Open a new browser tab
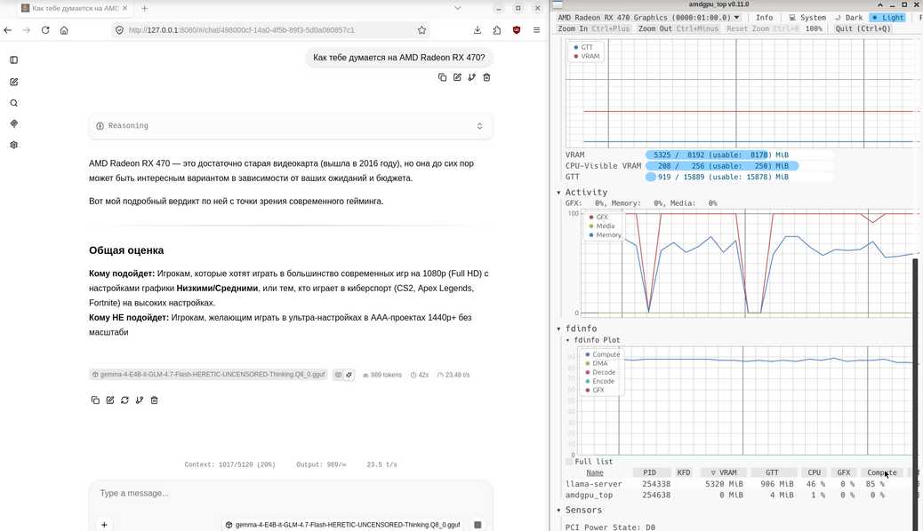This screenshot has height=531, width=923. (x=144, y=8)
